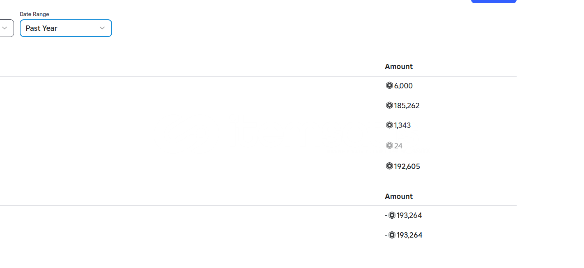Screen dimensions: 584x268
Task: Click the Amount header above the negative values
Action: coord(399,196)
